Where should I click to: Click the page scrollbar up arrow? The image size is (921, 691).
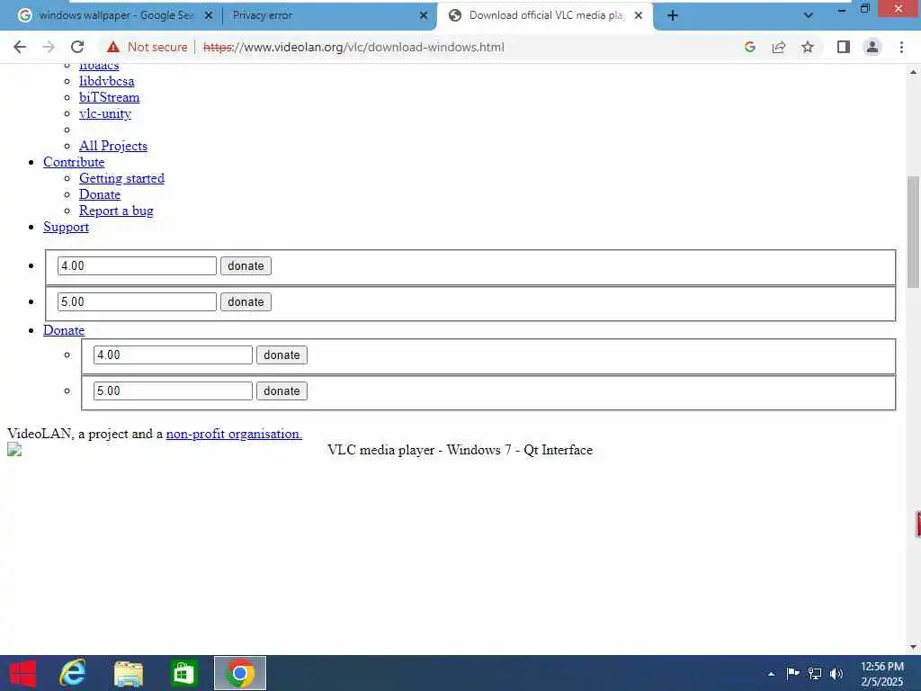click(x=914, y=72)
